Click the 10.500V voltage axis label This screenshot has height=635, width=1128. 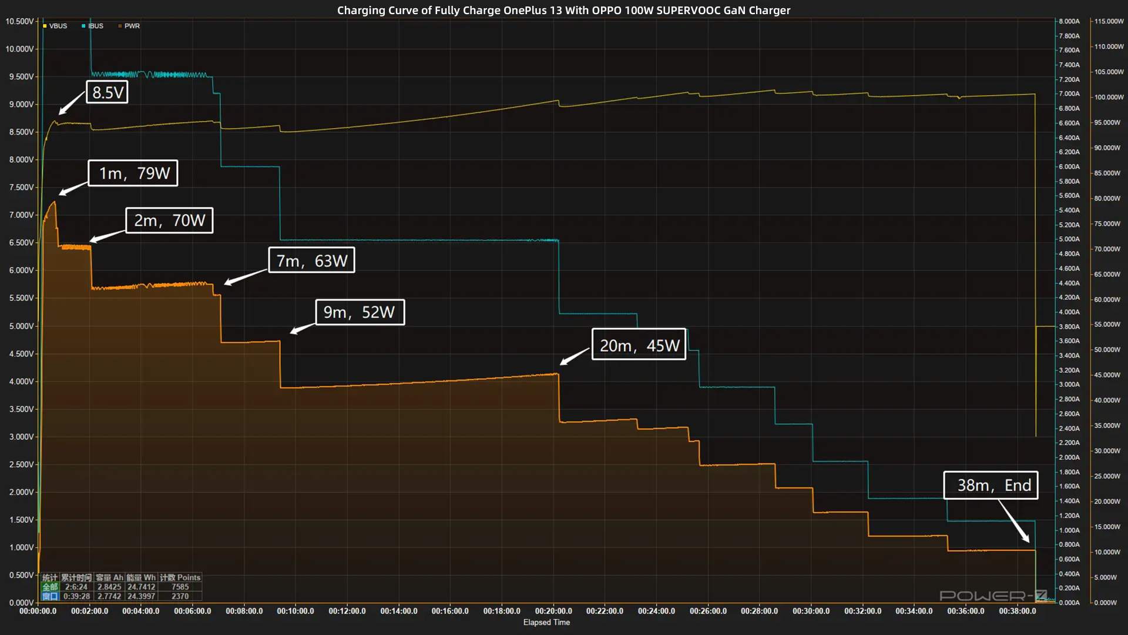(19, 21)
